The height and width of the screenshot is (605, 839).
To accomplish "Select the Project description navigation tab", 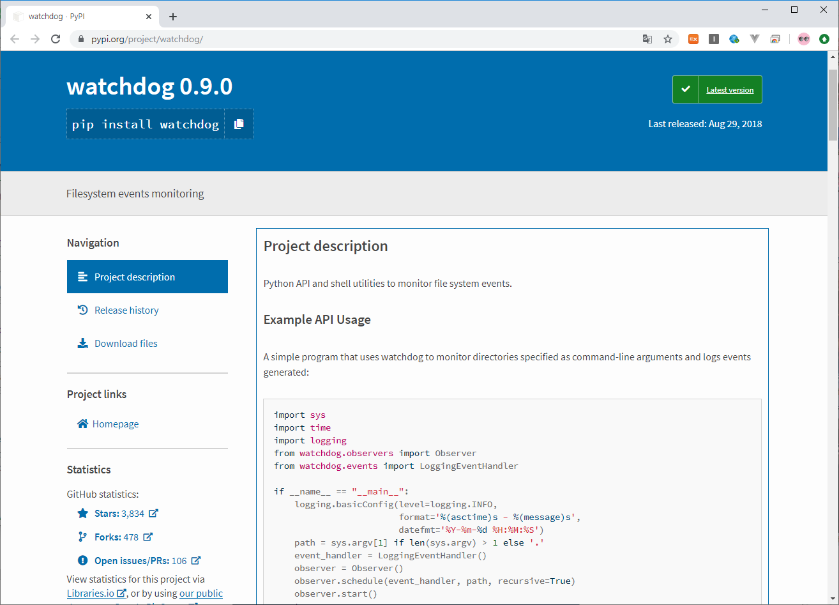I will [x=147, y=277].
